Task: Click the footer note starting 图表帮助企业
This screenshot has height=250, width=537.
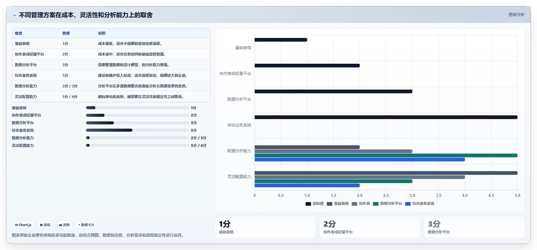Action: (98, 235)
